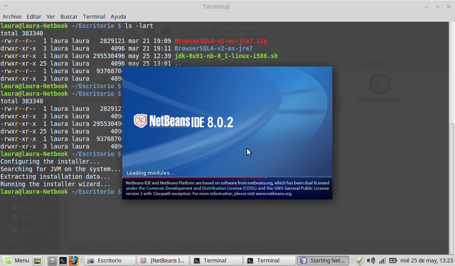455x266 pixels.
Task: Open the Archivo menu
Action: 12,16
